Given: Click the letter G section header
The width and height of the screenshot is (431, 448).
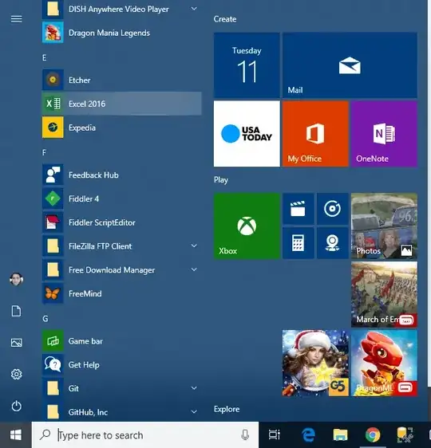Looking at the screenshot, I should (x=45, y=319).
